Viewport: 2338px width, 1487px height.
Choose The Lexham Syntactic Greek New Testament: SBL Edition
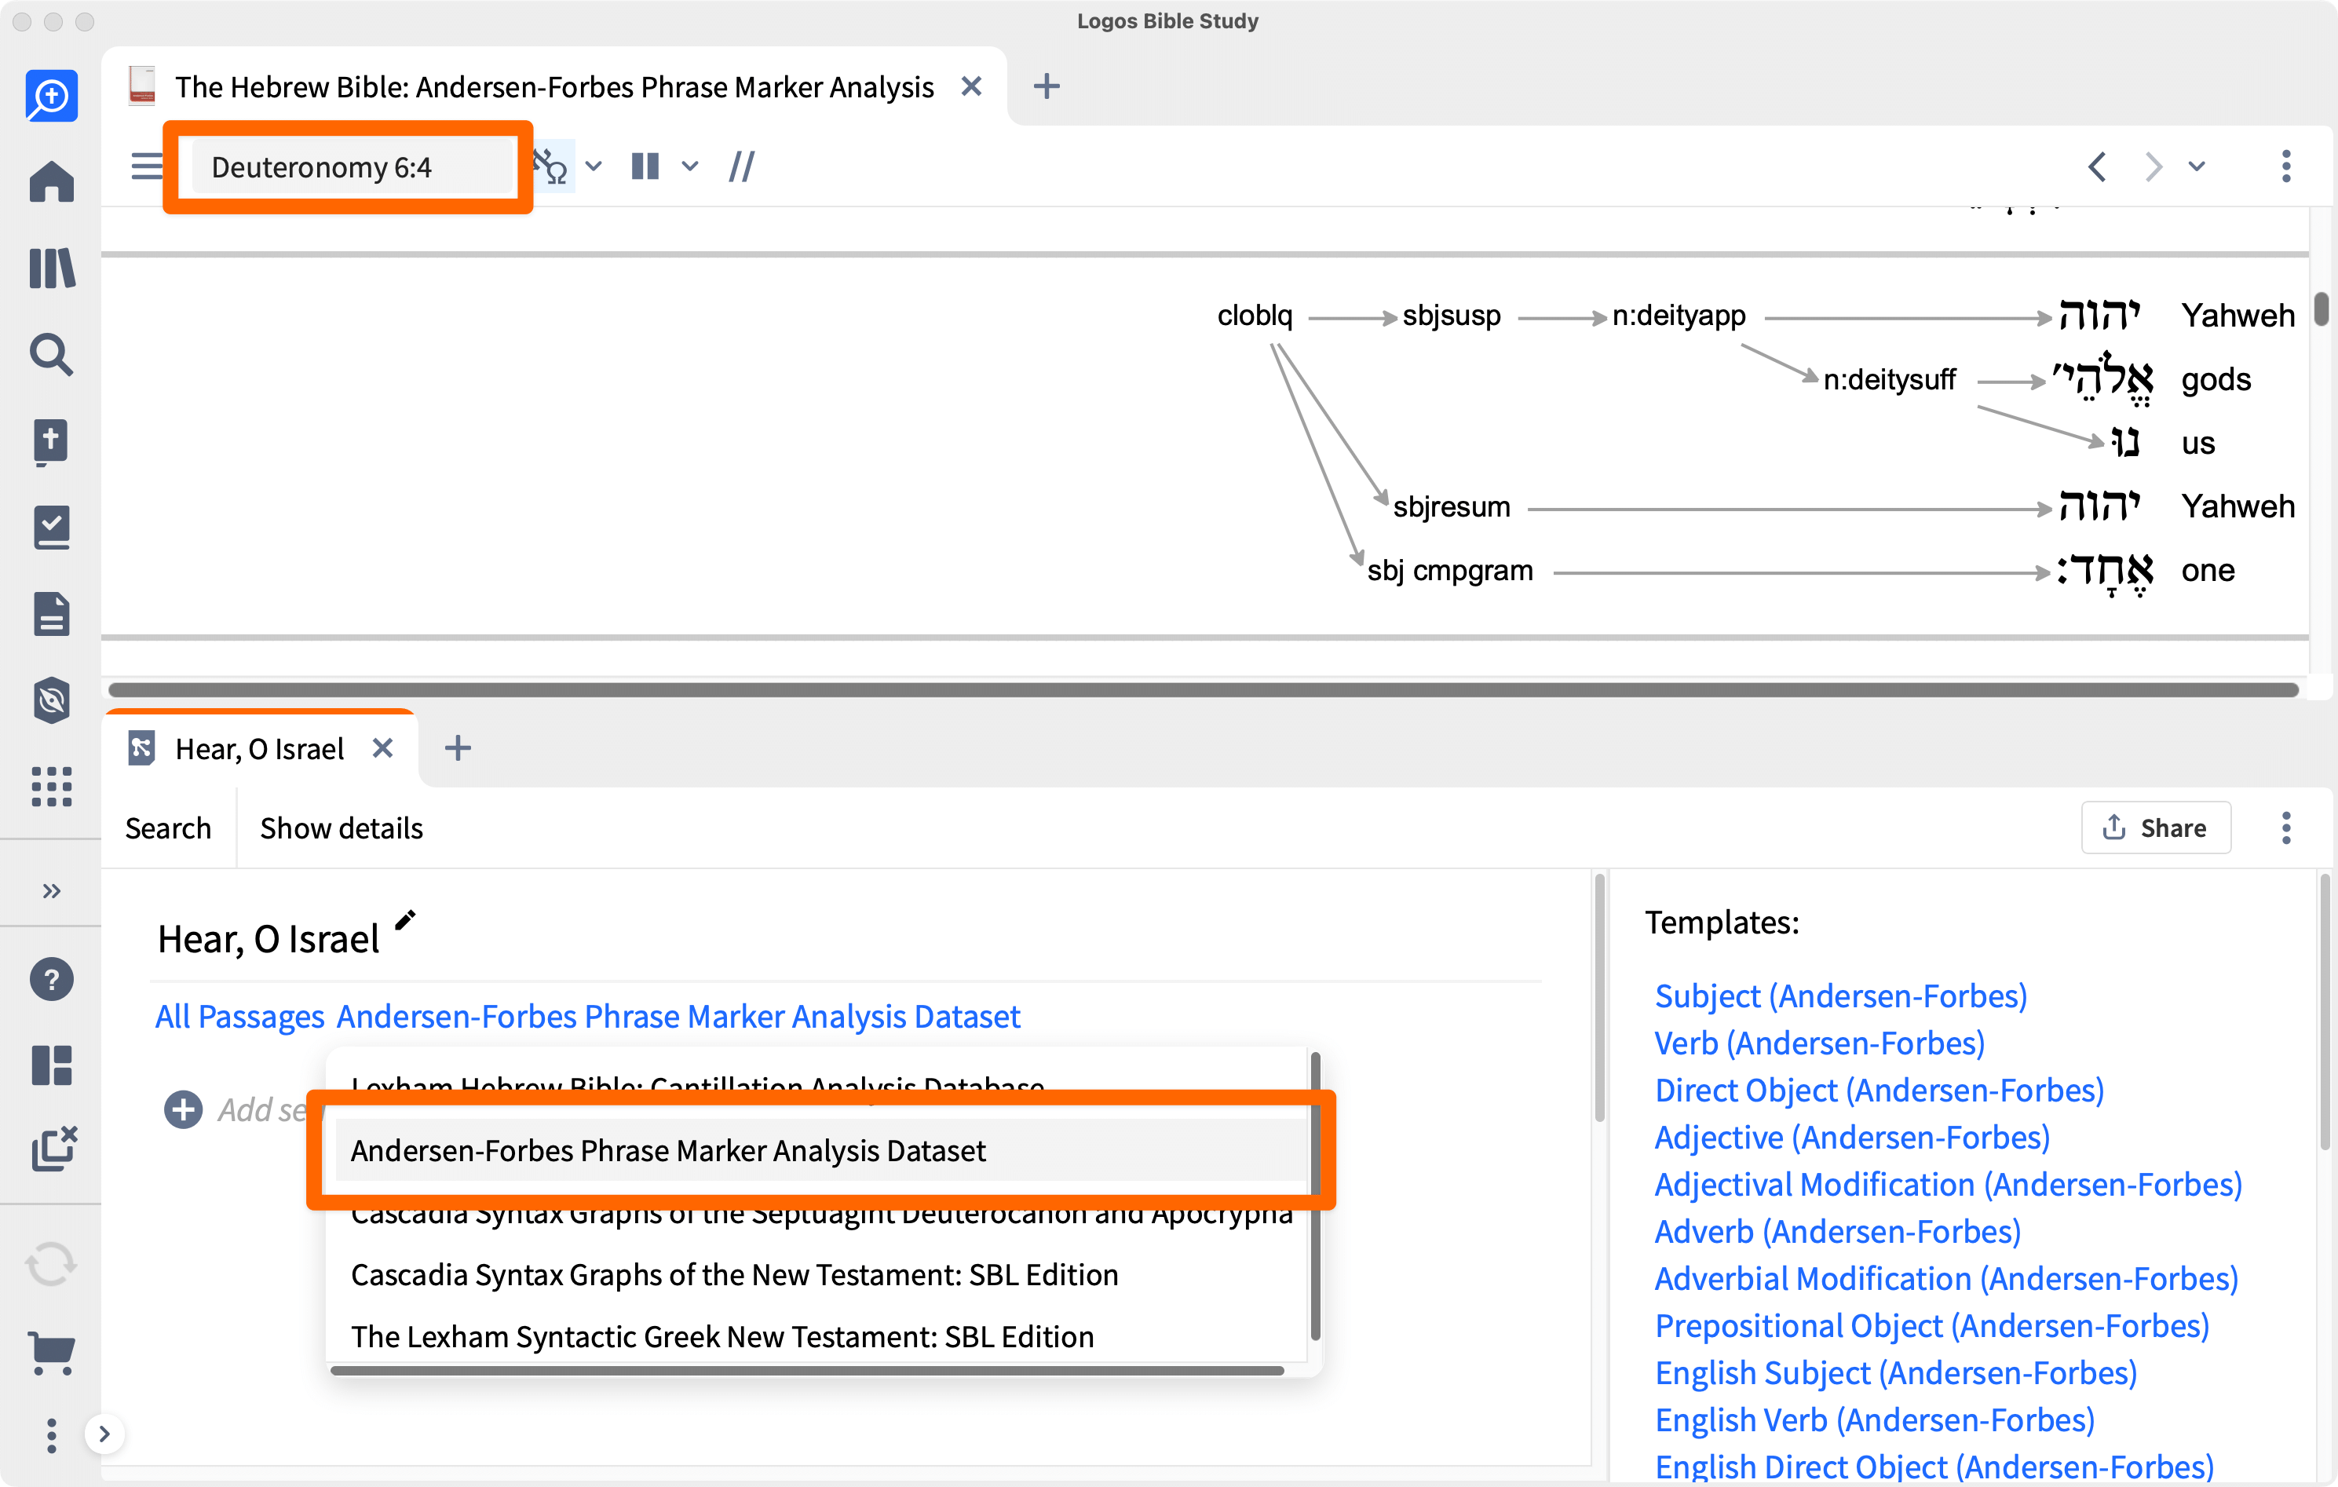pyautogui.click(x=722, y=1336)
